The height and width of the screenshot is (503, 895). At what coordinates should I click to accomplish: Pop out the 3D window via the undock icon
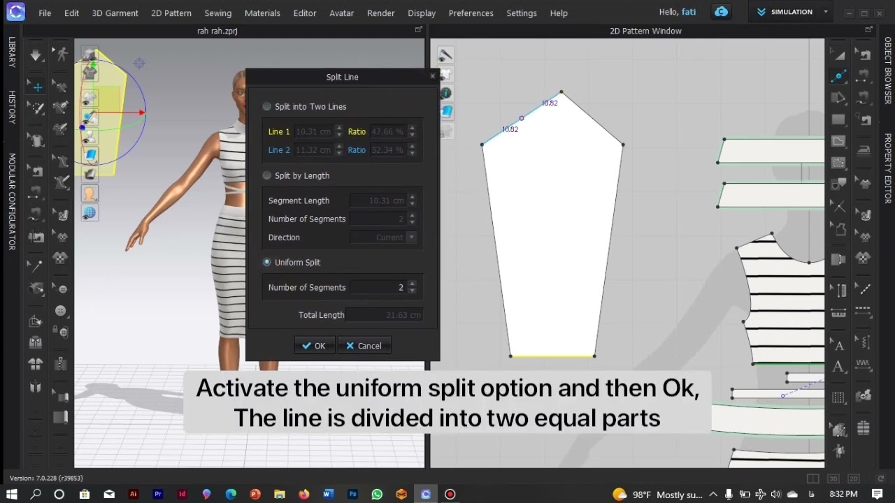pos(418,30)
